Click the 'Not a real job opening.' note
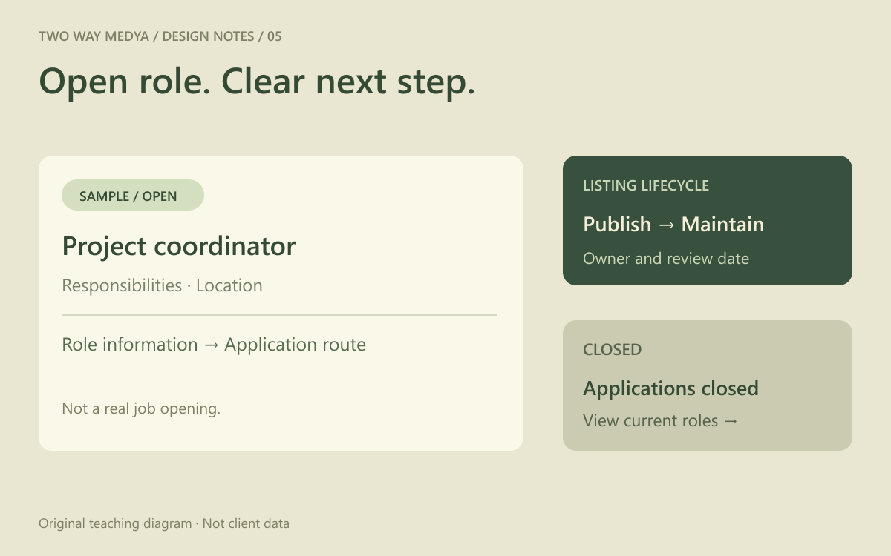Viewport: 891px width, 556px height. 141,408
